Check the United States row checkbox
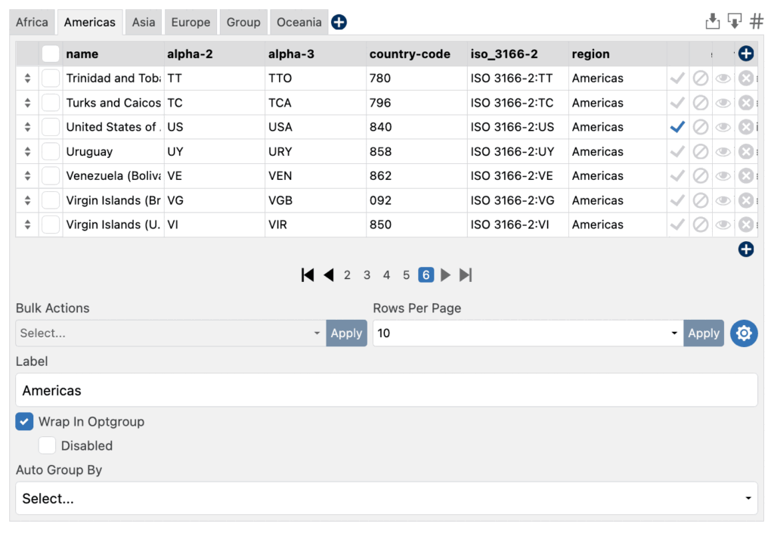This screenshot has width=774, height=533. [x=51, y=127]
